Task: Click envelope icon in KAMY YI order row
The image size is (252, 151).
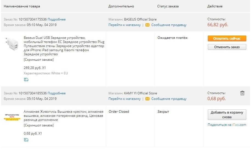Action: pos(147,99)
